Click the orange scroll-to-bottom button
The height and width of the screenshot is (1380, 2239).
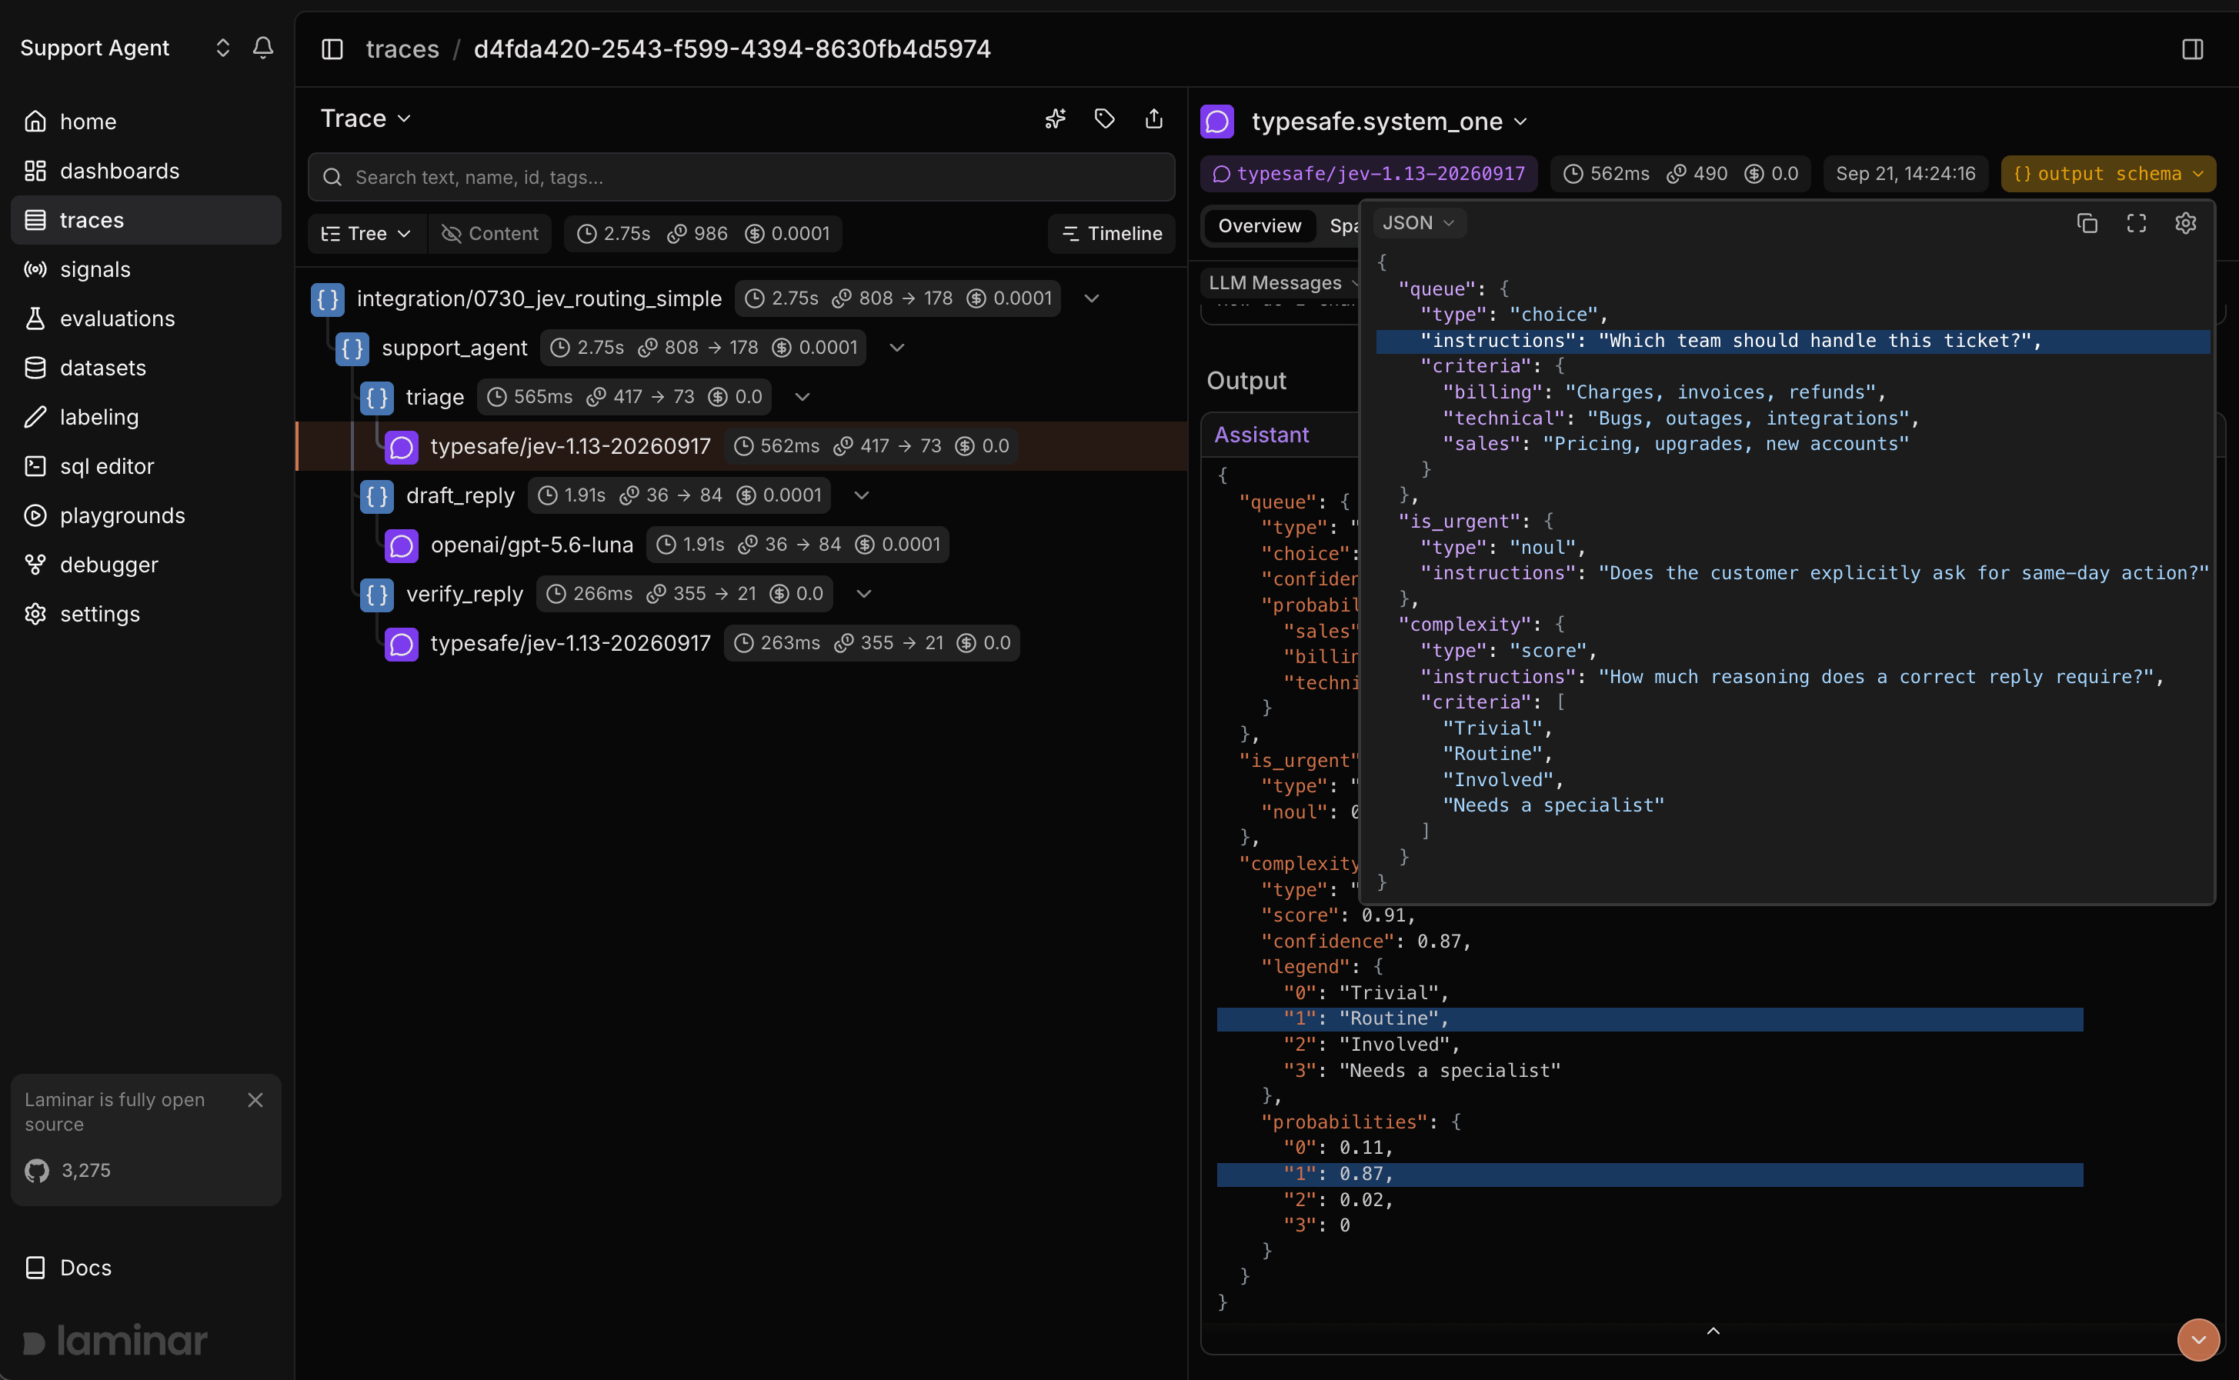point(2198,1340)
